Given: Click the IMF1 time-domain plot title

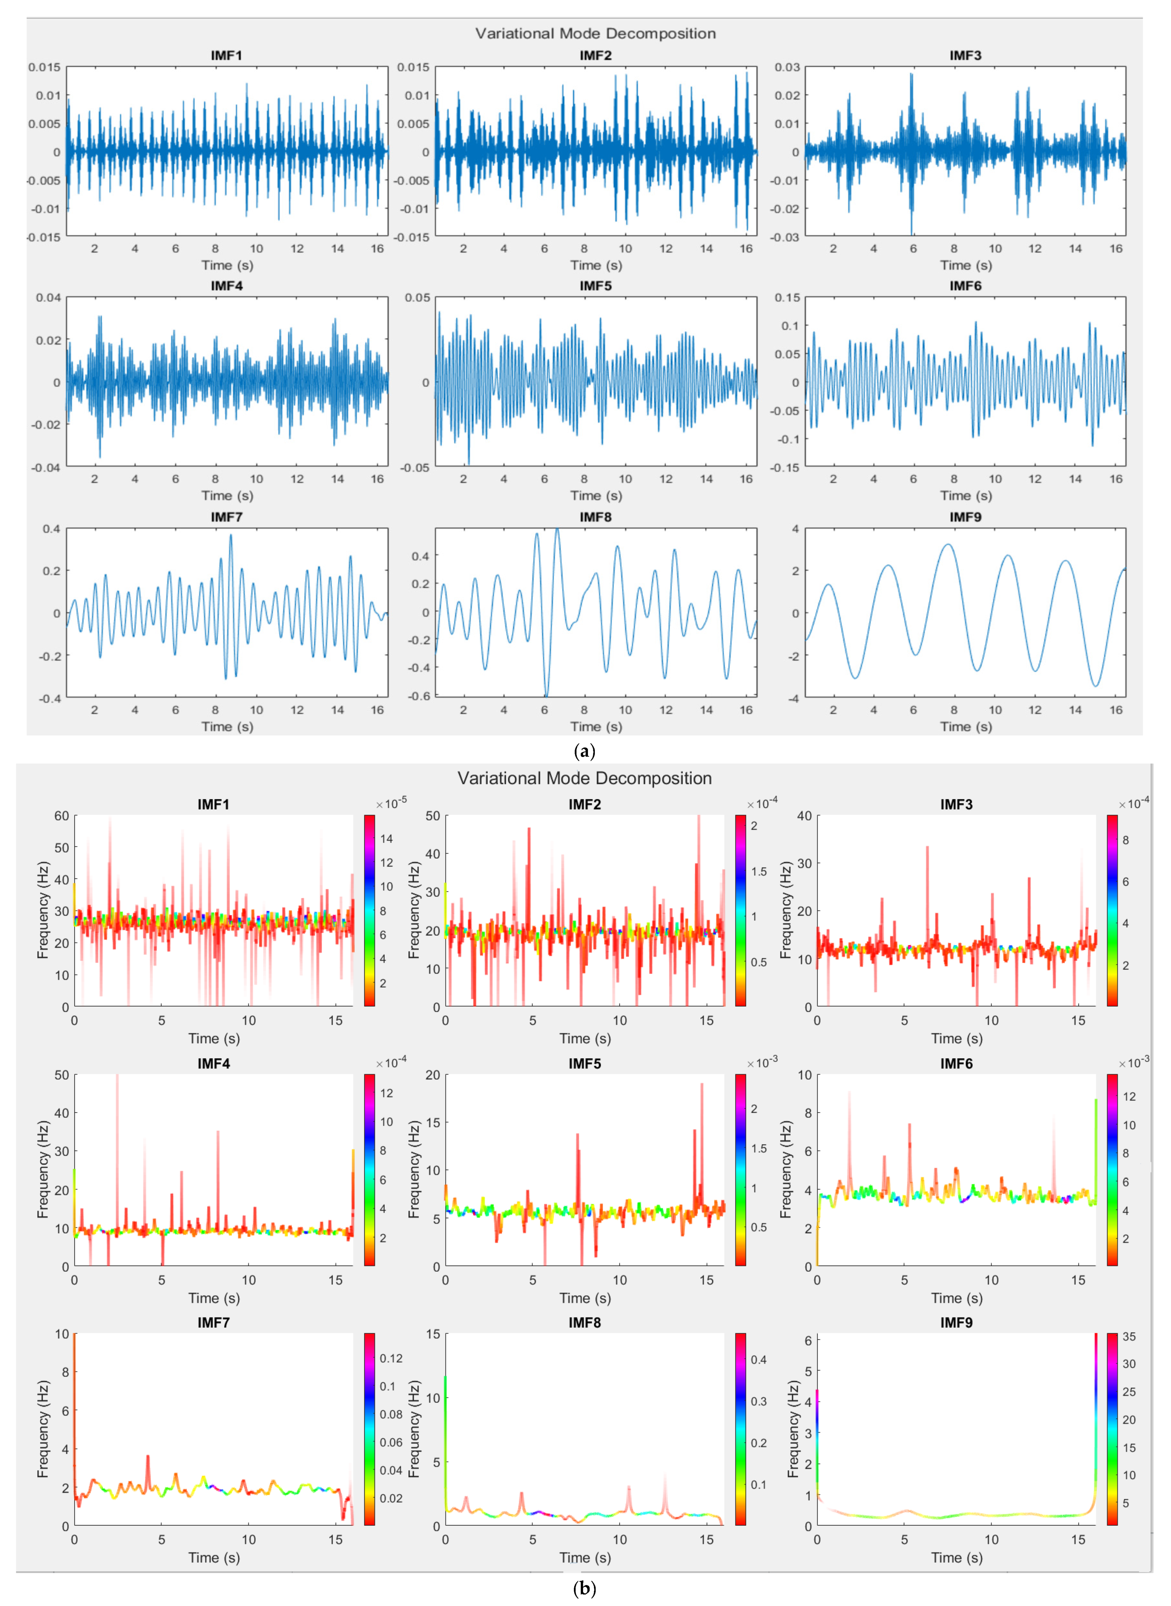Looking at the screenshot, I should (226, 55).
